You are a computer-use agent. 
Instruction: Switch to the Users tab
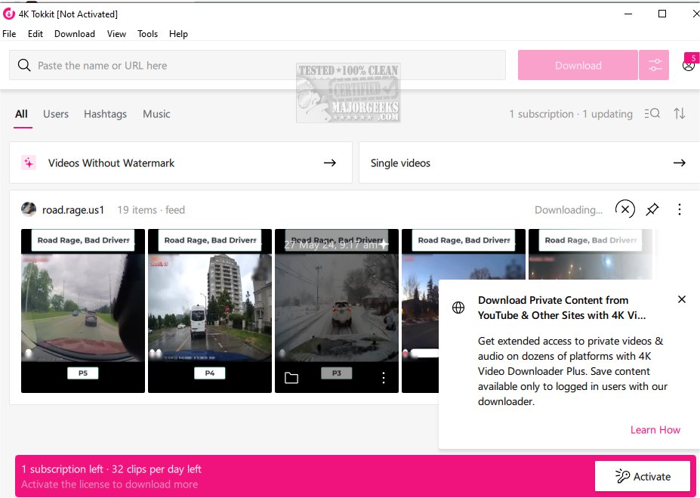pyautogui.click(x=56, y=114)
